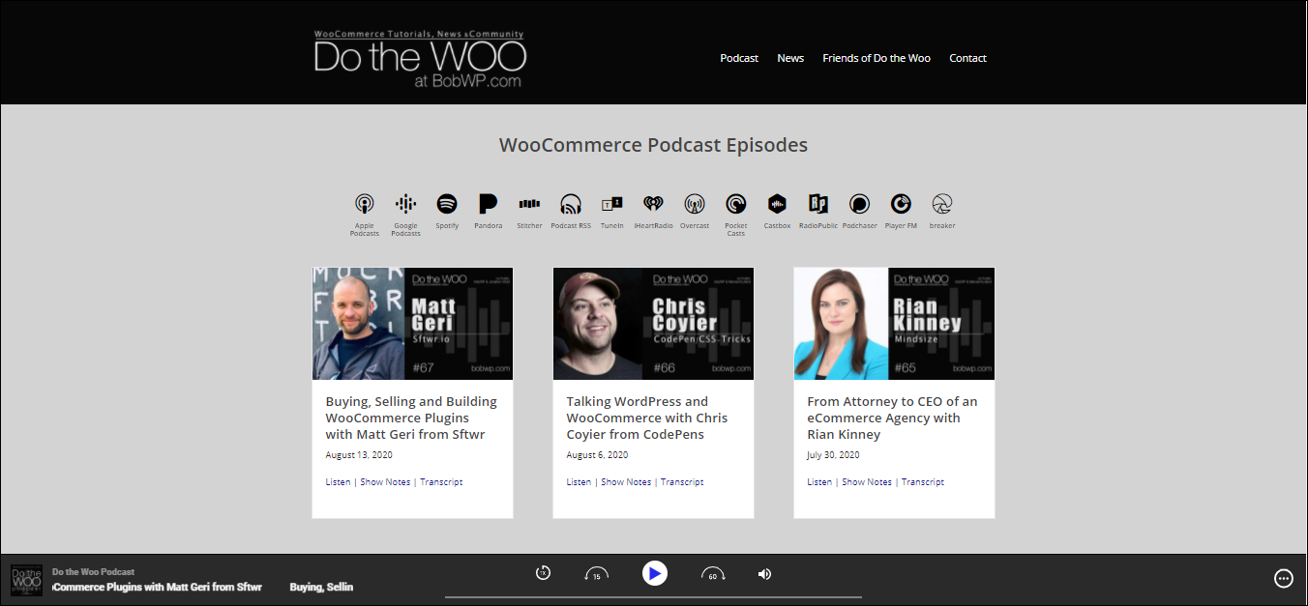The width and height of the screenshot is (1308, 606).
Task: Open the News menu item
Action: click(790, 58)
